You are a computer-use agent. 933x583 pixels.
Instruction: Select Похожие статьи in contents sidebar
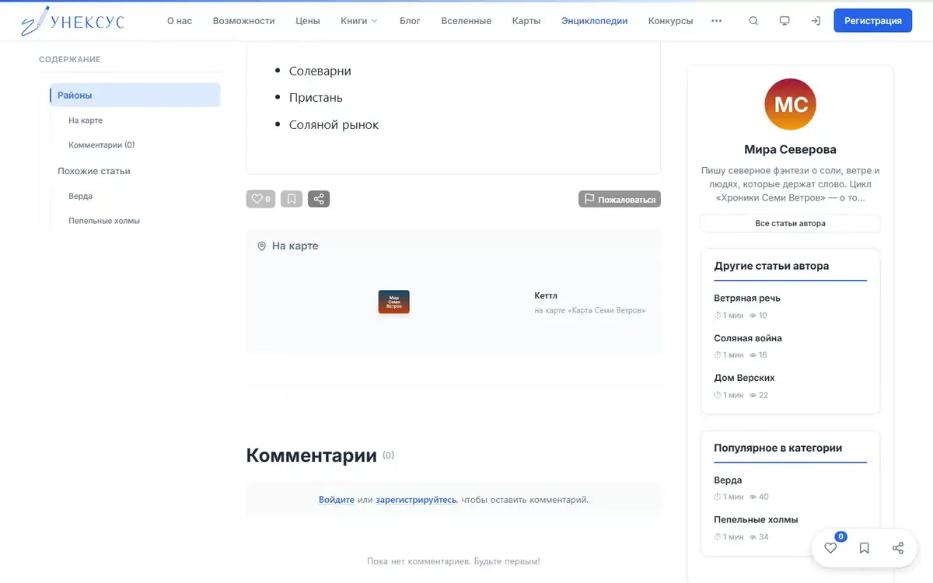pyautogui.click(x=94, y=171)
